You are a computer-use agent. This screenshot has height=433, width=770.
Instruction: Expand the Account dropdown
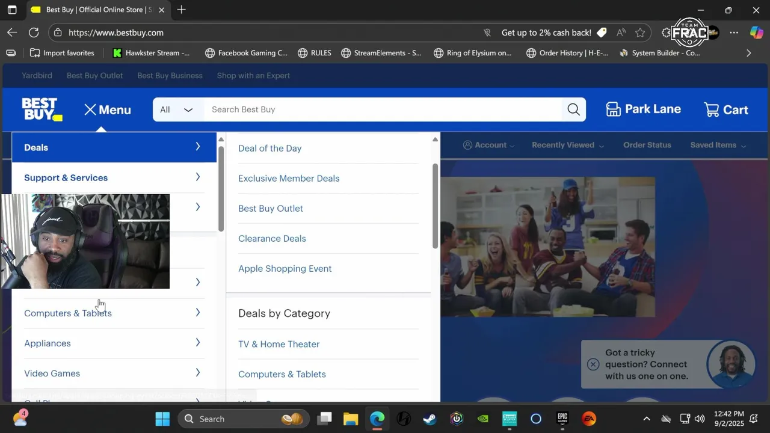489,145
